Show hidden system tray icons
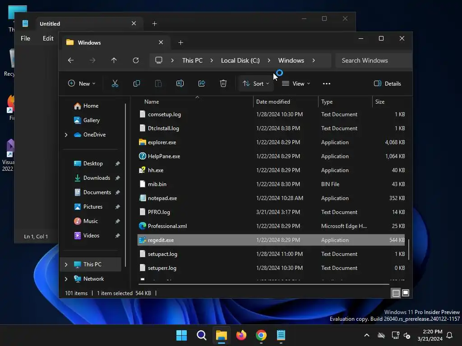The image size is (462, 346). (367, 335)
